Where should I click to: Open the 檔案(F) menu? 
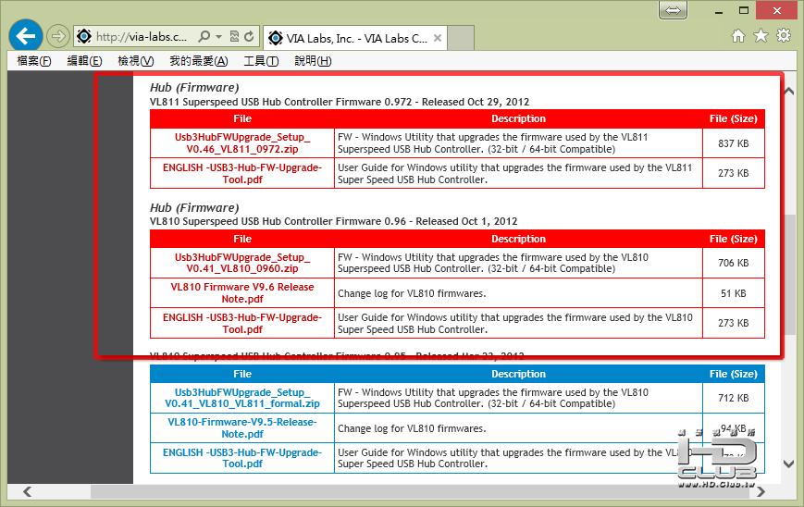tap(34, 61)
